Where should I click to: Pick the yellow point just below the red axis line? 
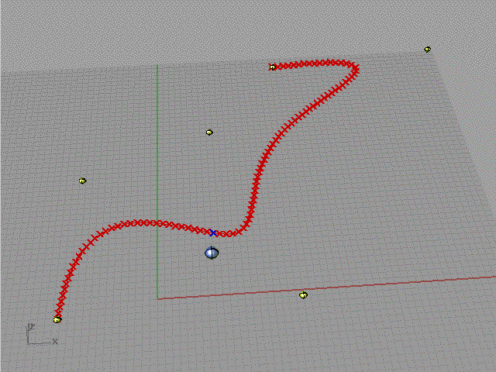tap(303, 295)
